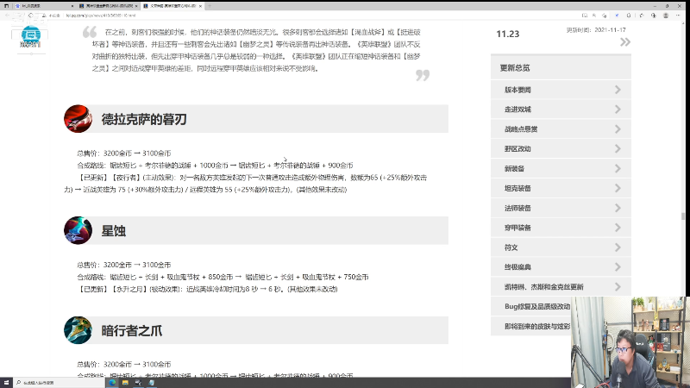Close the active third browser tab

coord(200,6)
